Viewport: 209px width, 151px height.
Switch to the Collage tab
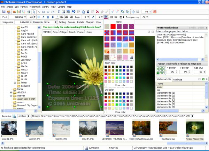click(63, 32)
